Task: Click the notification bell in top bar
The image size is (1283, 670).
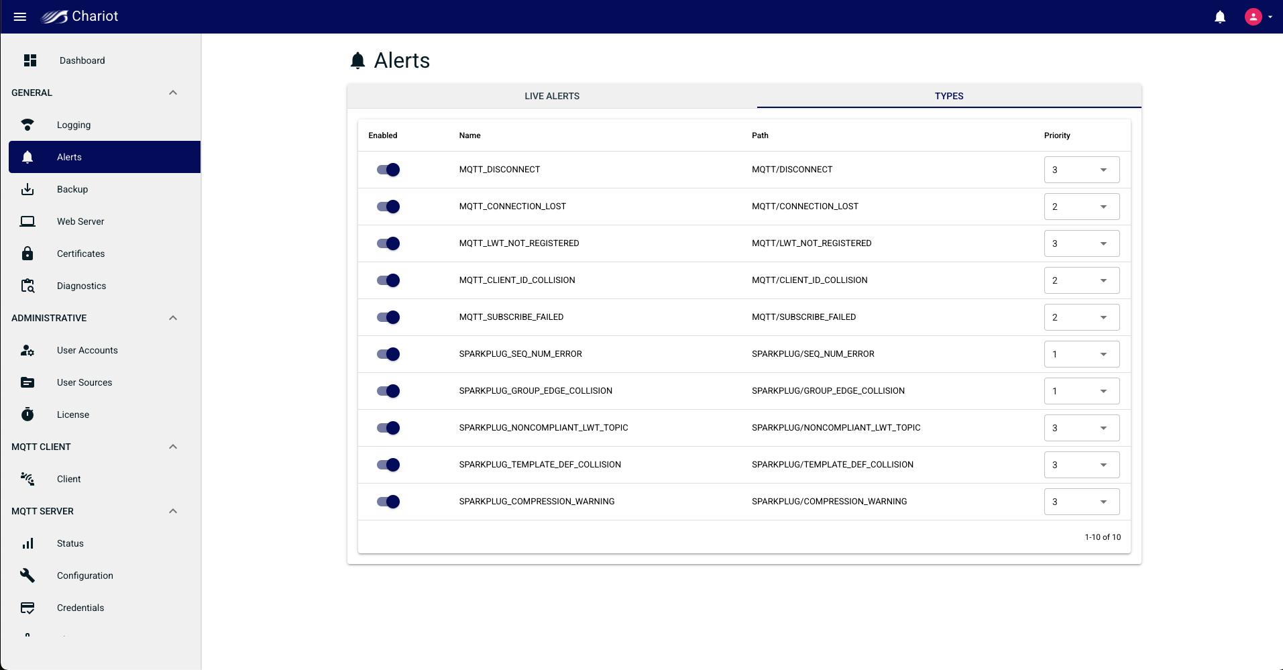Action: [x=1220, y=17]
